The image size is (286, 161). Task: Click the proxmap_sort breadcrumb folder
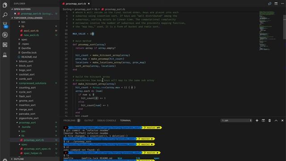click(83, 9)
